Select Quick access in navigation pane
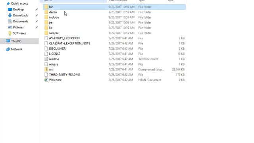This screenshot has height=143, width=254. tap(19, 4)
